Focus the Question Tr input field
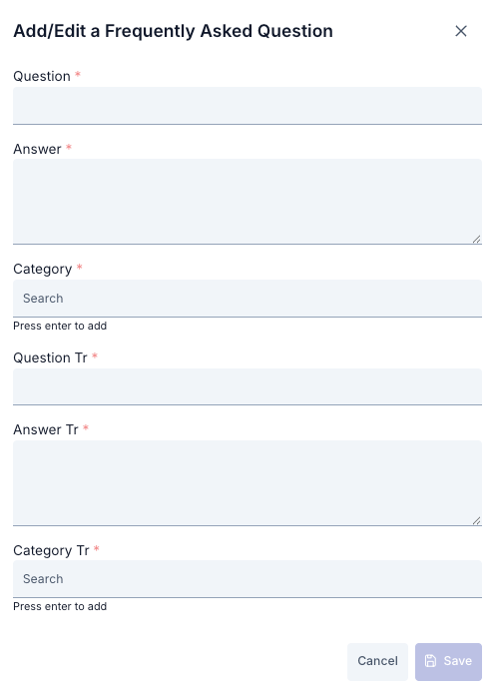Screen dimensions: 494x692 tap(247, 386)
